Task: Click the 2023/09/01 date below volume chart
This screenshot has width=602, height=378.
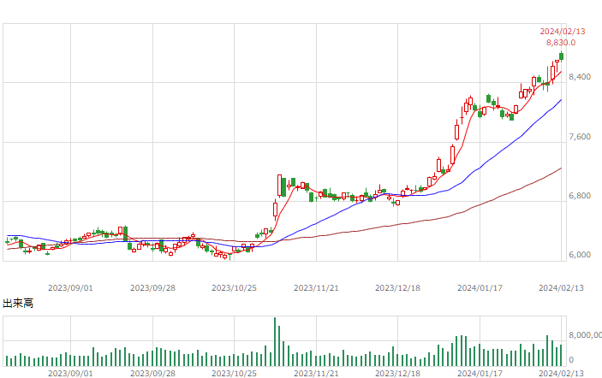Action: tap(70, 374)
